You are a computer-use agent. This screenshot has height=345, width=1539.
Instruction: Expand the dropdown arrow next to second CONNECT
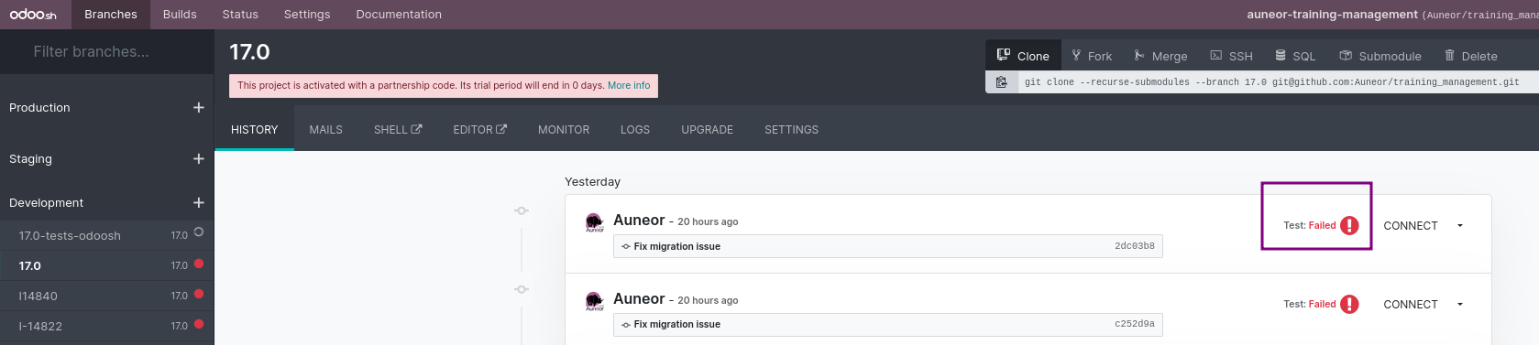coord(1460,305)
